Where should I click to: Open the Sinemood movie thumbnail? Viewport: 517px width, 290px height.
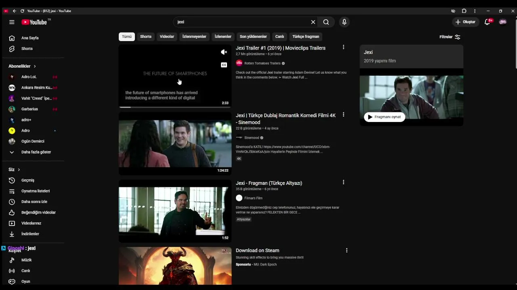point(175,143)
